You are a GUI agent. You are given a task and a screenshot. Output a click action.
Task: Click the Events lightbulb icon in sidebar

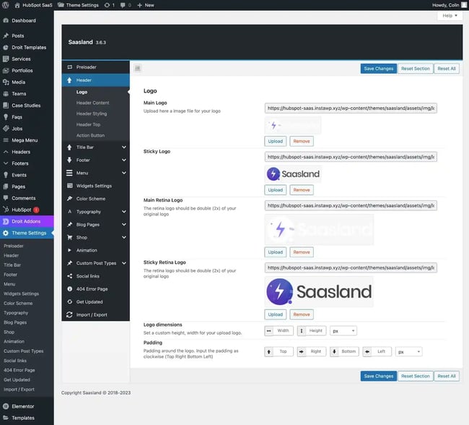click(6, 175)
